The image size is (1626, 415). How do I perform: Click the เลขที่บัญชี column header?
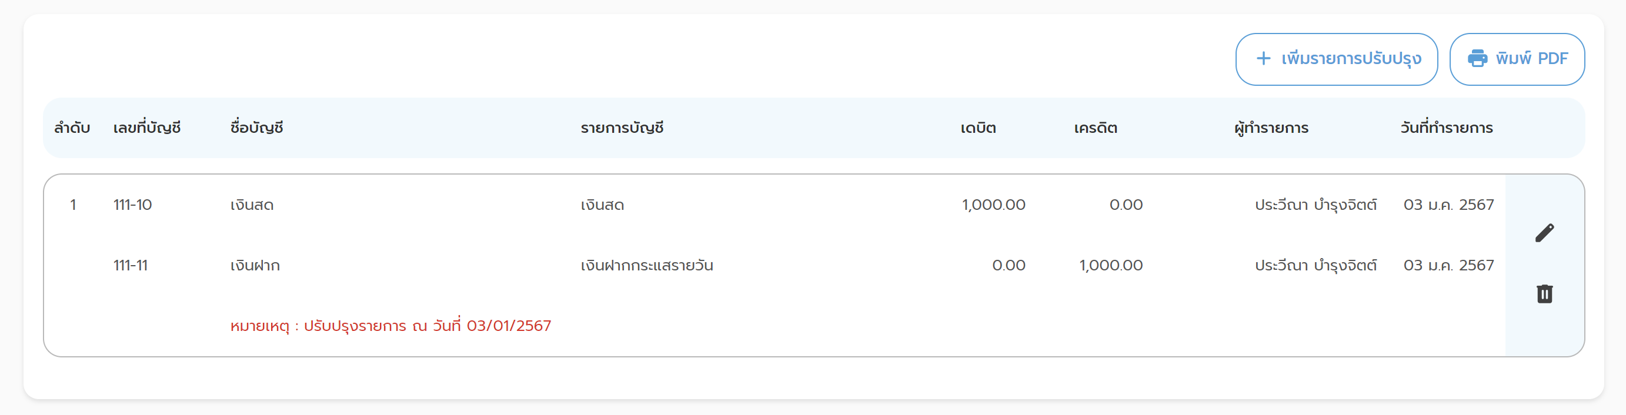point(147,128)
